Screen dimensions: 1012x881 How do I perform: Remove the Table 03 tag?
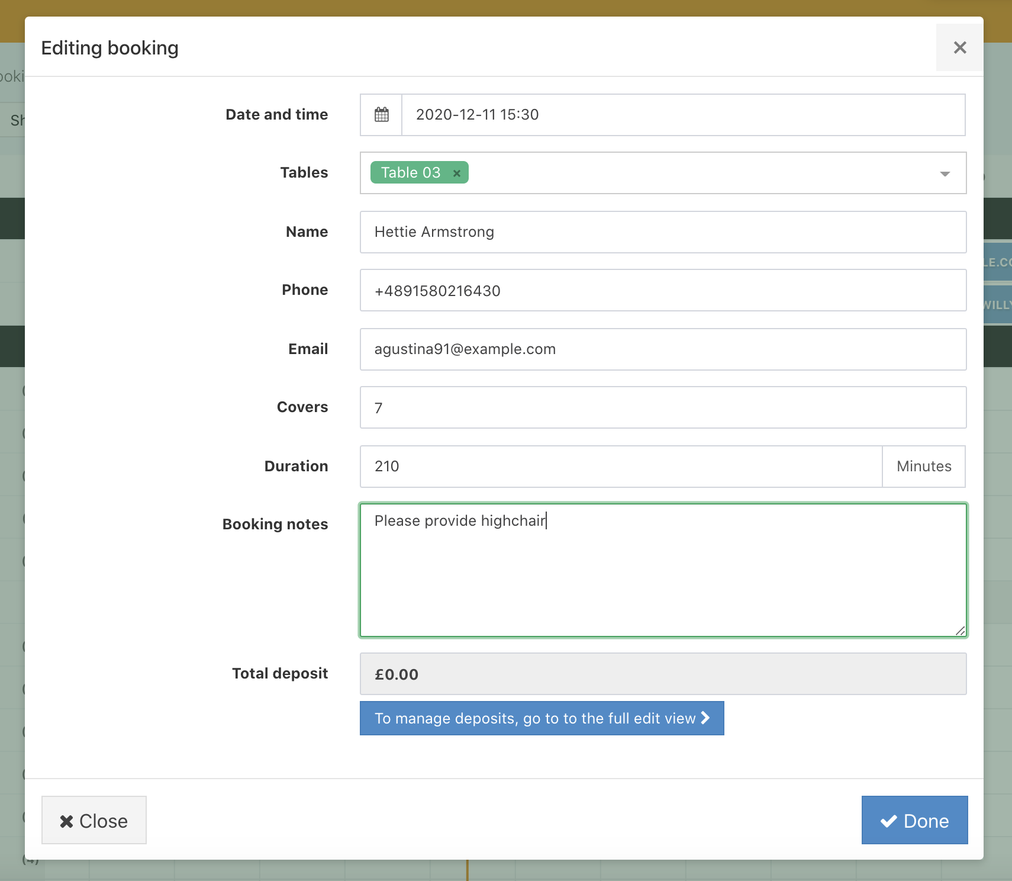tap(456, 173)
